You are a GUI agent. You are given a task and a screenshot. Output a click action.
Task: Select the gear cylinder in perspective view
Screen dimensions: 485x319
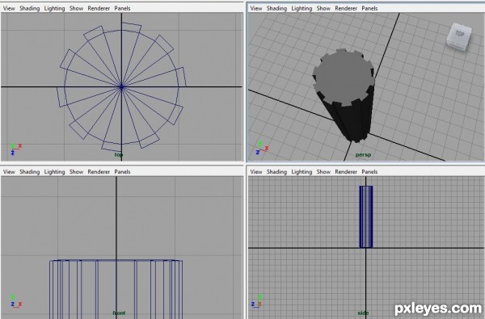click(x=344, y=93)
